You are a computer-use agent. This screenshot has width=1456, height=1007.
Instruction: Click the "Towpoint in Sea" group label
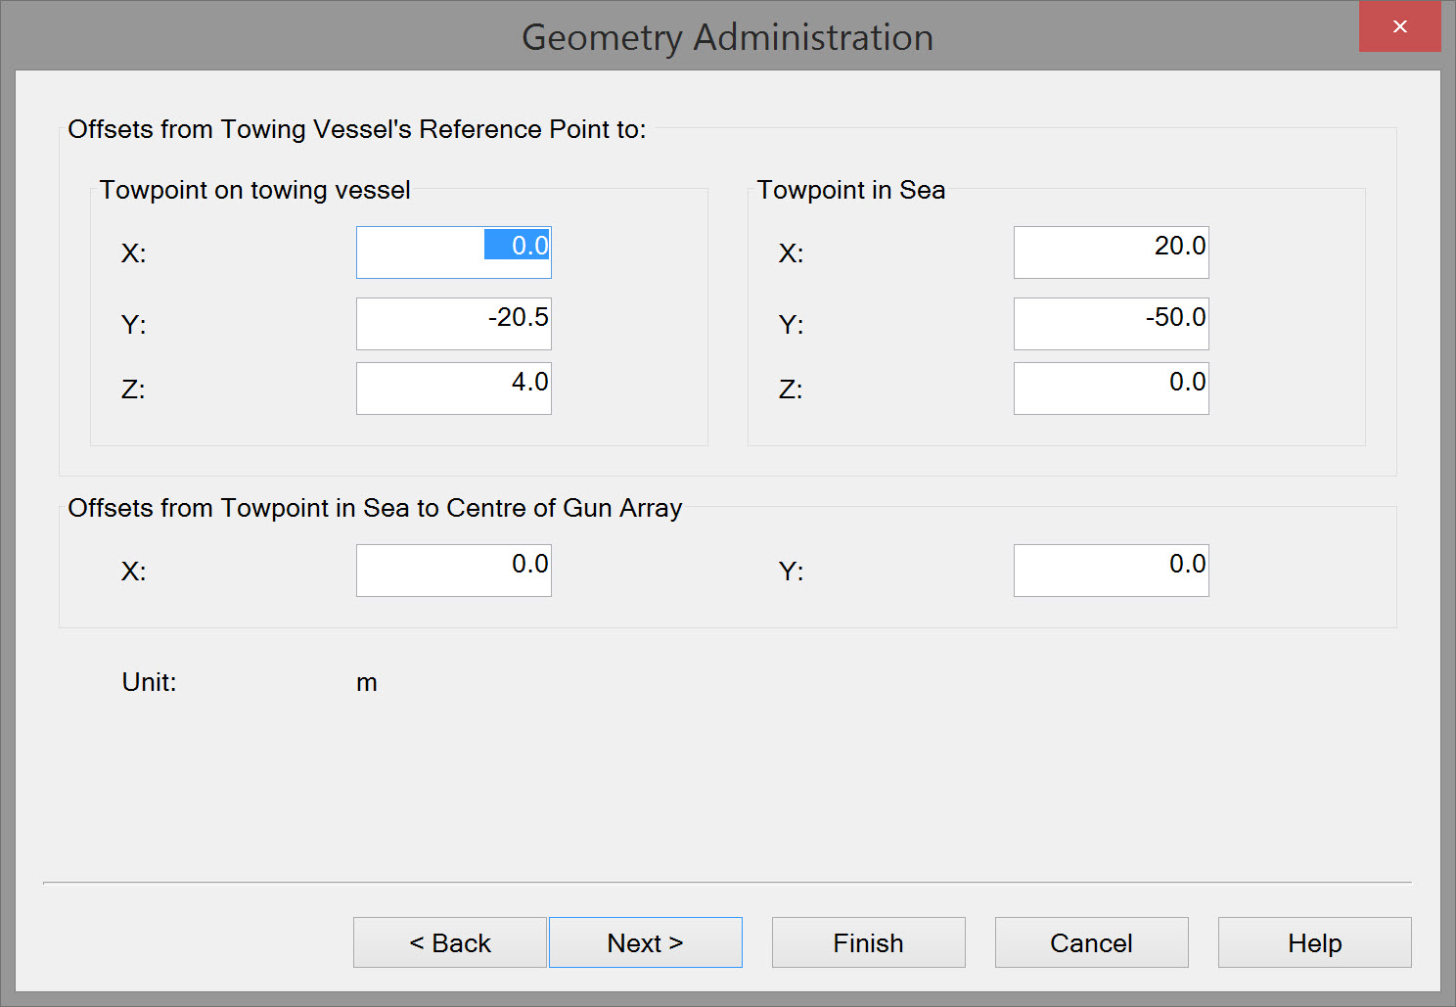[x=850, y=190]
